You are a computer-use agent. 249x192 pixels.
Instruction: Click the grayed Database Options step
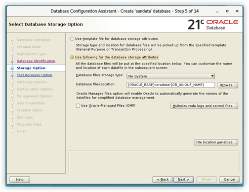coord(32,82)
